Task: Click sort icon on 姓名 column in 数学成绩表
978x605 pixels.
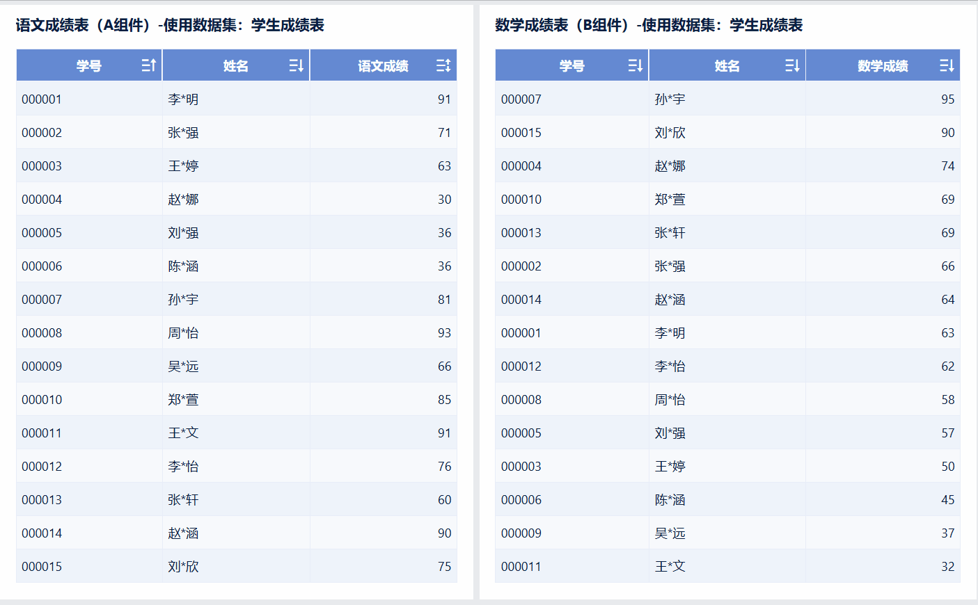Action: coord(792,65)
